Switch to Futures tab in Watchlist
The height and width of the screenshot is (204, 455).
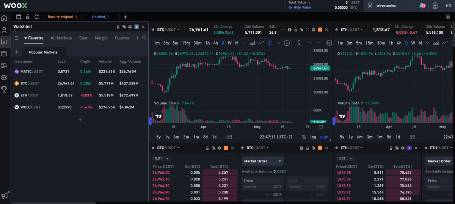pos(122,38)
